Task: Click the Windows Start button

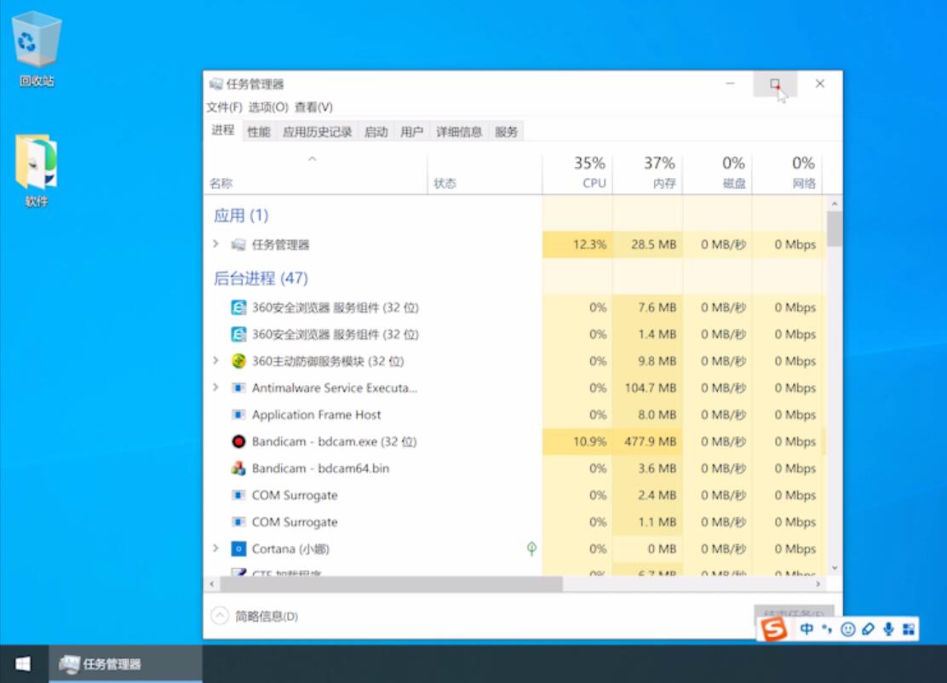Action: tap(23, 663)
